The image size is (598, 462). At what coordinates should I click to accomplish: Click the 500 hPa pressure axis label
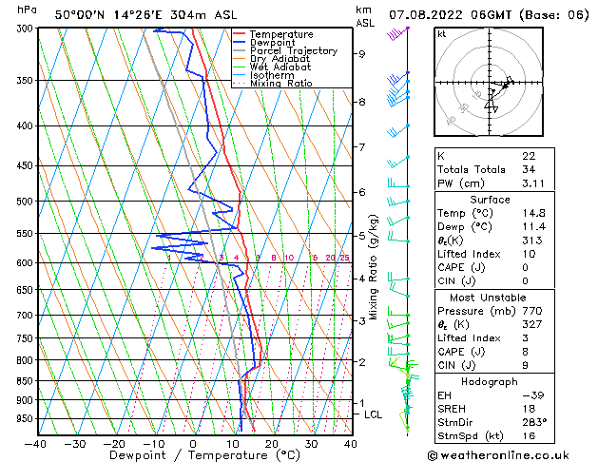pyautogui.click(x=27, y=202)
